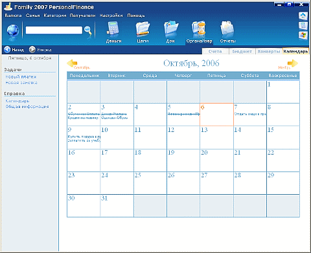311x253 pixels.
Task: Select the October 30 calendar cell
Action: [84, 206]
